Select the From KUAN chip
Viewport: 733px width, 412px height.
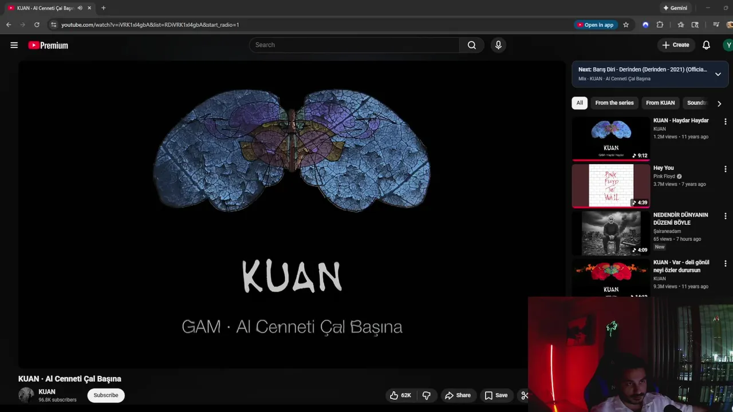(660, 103)
